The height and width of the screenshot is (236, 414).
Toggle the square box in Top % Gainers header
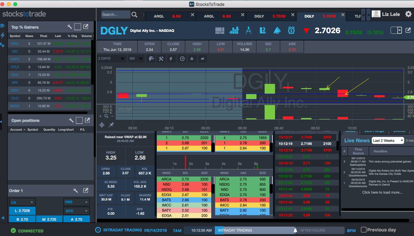[77, 27]
